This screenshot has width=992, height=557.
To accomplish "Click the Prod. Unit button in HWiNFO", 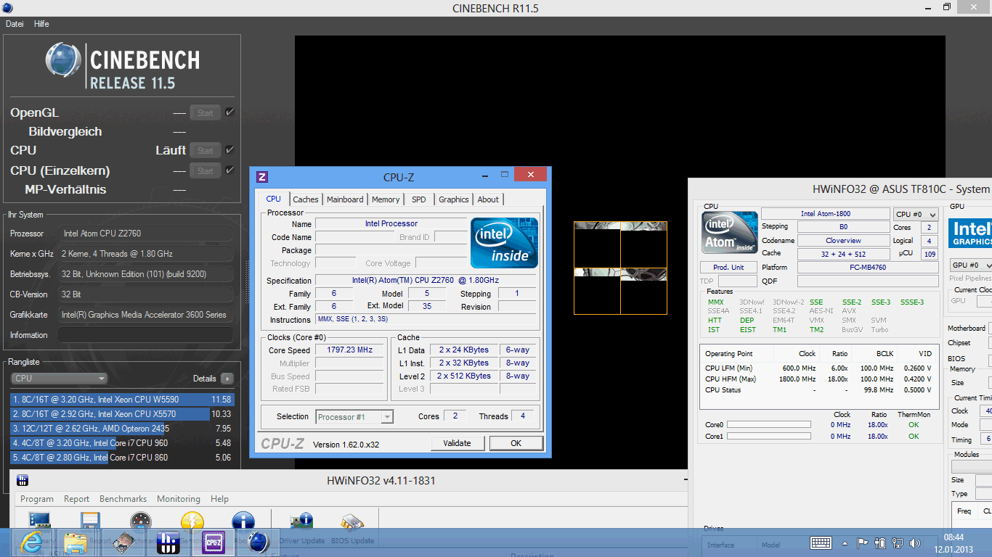I will click(728, 267).
